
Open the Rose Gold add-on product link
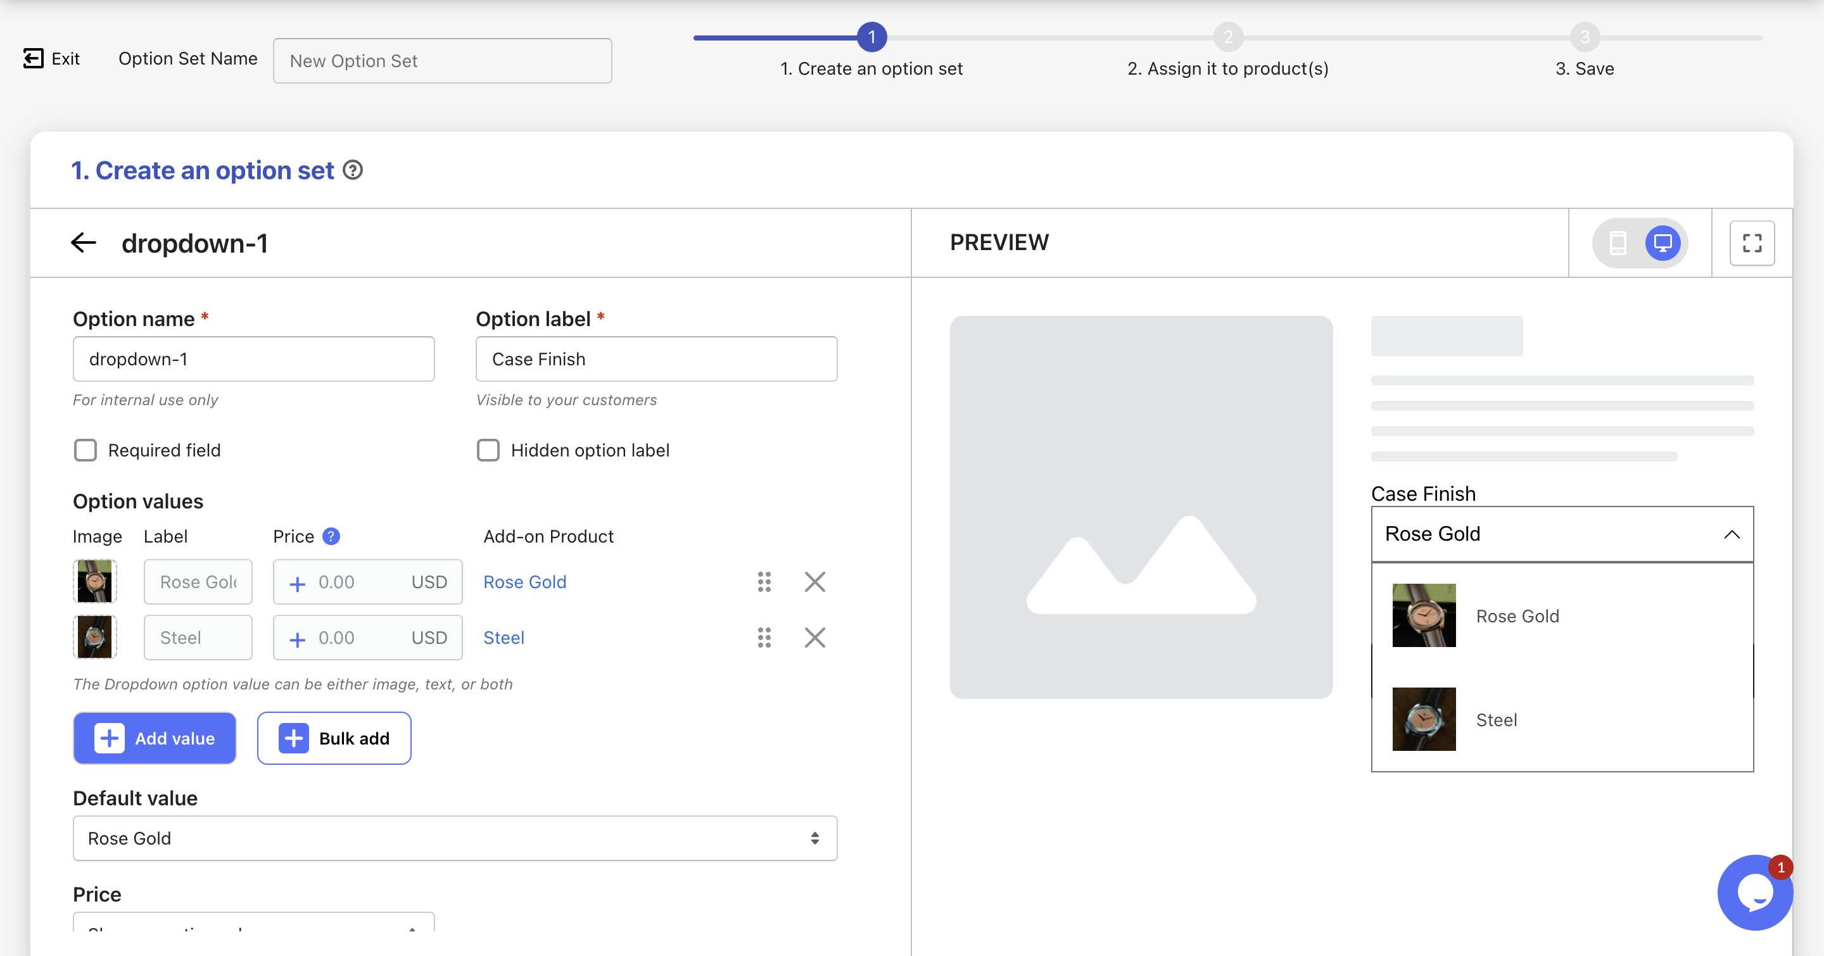coord(524,582)
